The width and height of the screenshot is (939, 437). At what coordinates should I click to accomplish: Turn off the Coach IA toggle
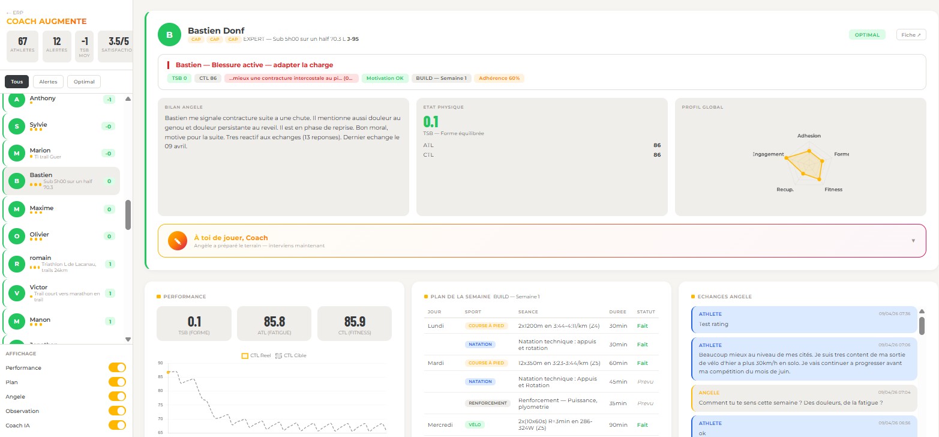117,425
